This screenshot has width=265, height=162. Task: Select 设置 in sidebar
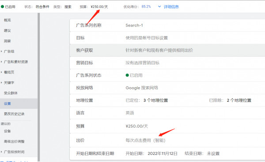[7, 103]
